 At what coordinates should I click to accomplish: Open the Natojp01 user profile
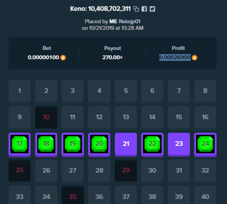tap(130, 21)
